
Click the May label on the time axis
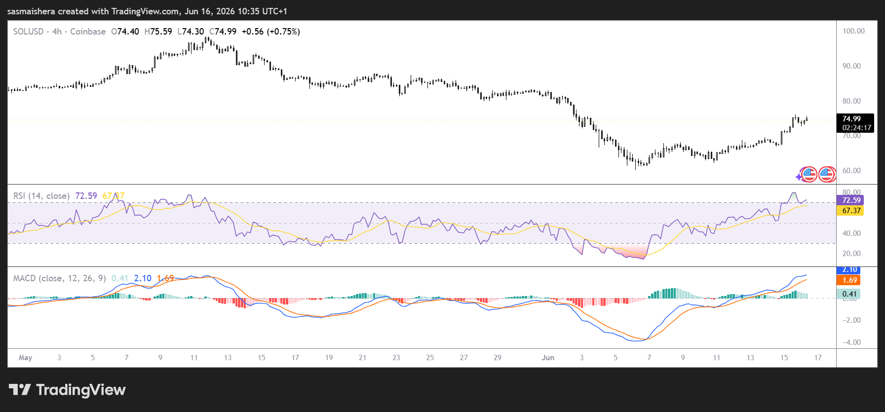pyautogui.click(x=25, y=358)
